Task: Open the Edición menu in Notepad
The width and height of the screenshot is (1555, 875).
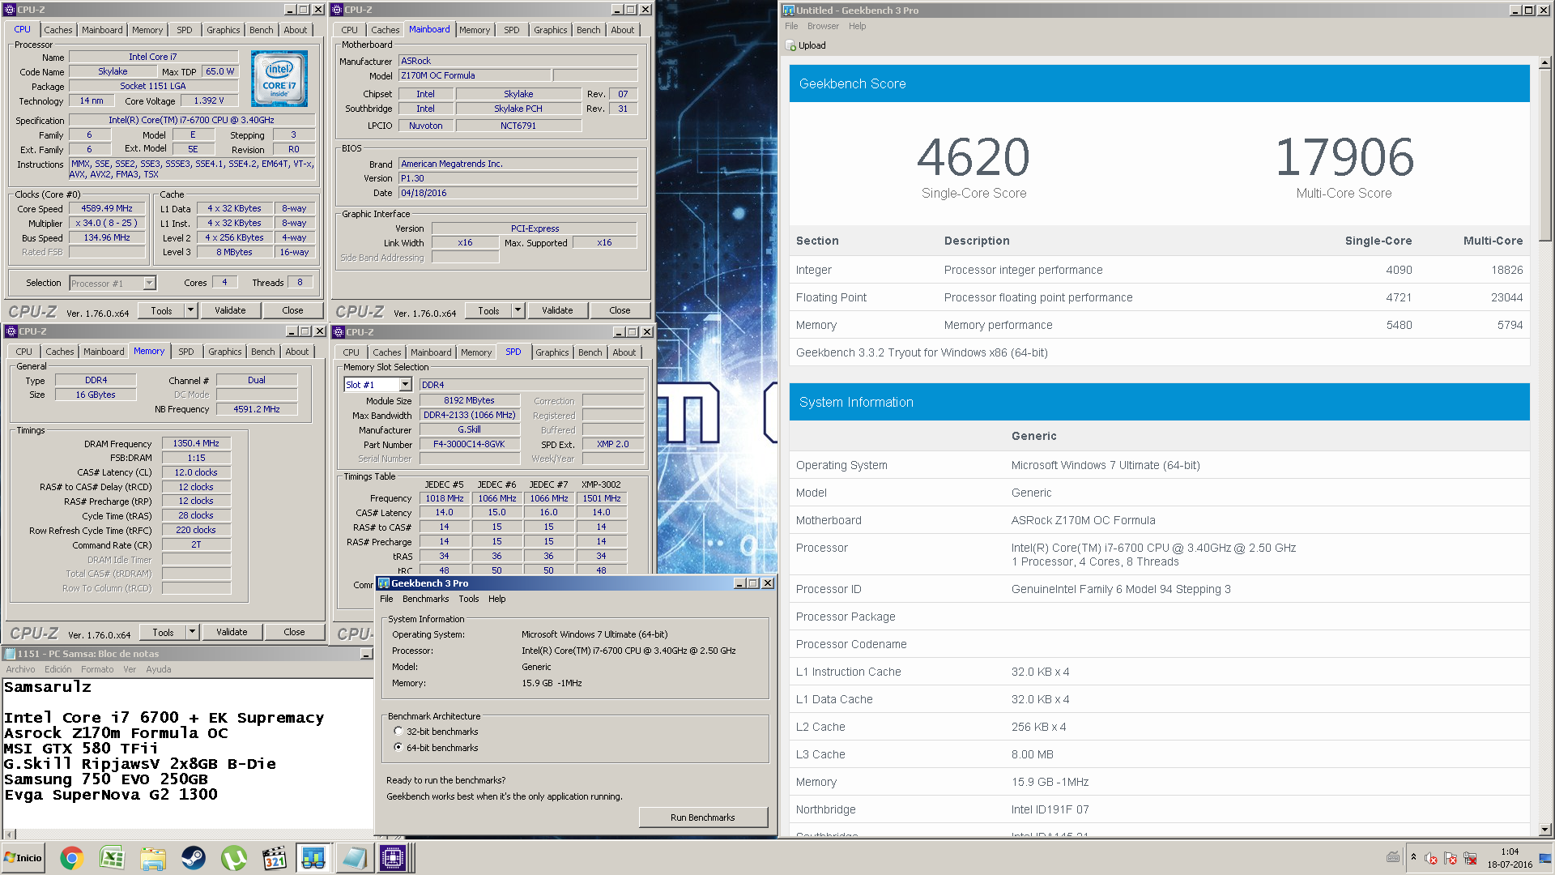Action: tap(58, 669)
